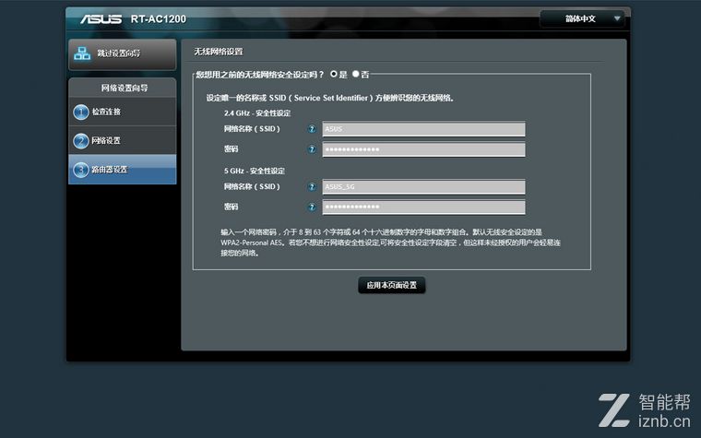The height and width of the screenshot is (438, 701).
Task: Open help icon for 2.4 GHz SSID
Action: pos(312,129)
